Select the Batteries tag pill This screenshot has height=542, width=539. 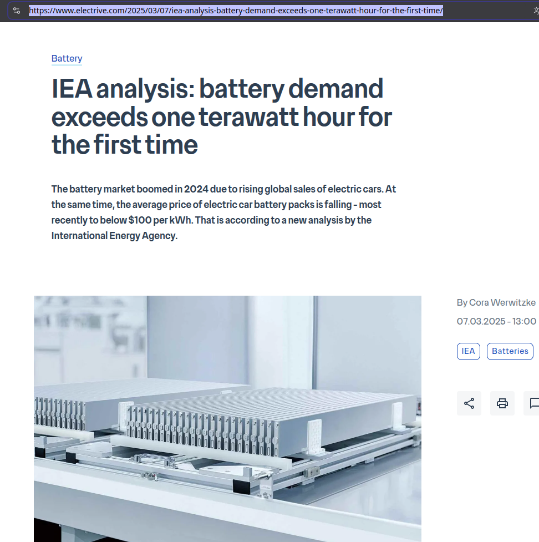(510, 351)
